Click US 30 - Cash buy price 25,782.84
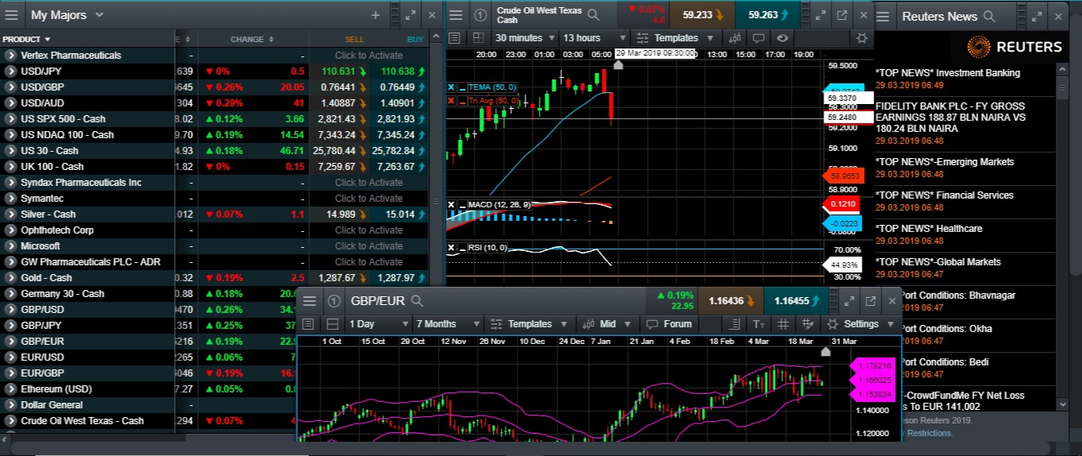This screenshot has height=456, width=1082. 399,151
